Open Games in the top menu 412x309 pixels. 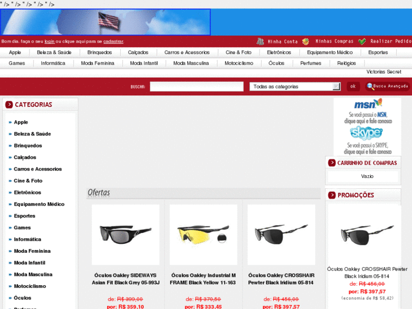click(x=17, y=63)
